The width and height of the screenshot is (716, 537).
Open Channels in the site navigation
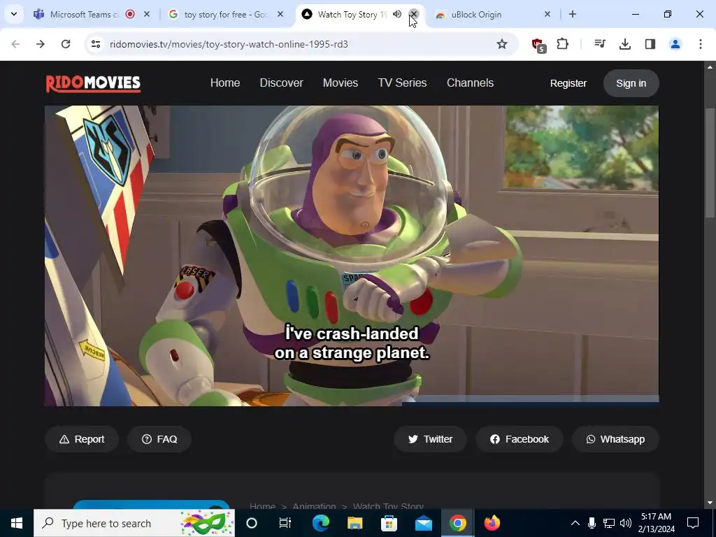click(470, 83)
